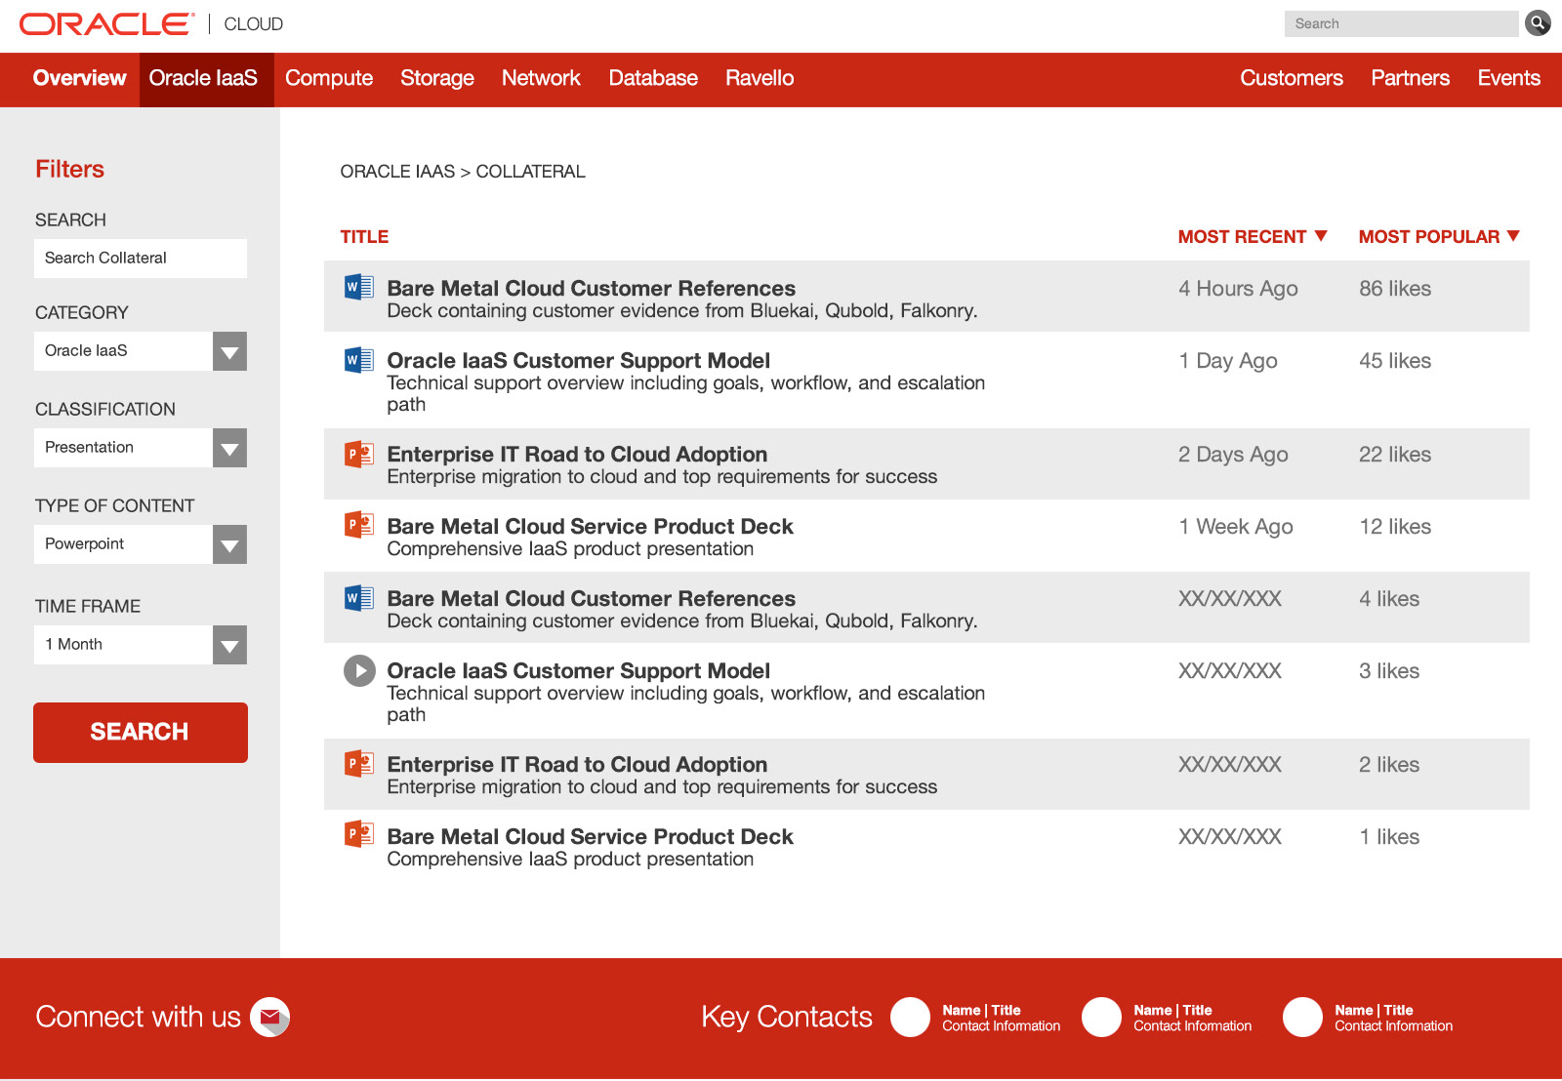Open the Time Frame dropdown showing 1 Month
The width and height of the screenshot is (1562, 1081).
coord(229,645)
